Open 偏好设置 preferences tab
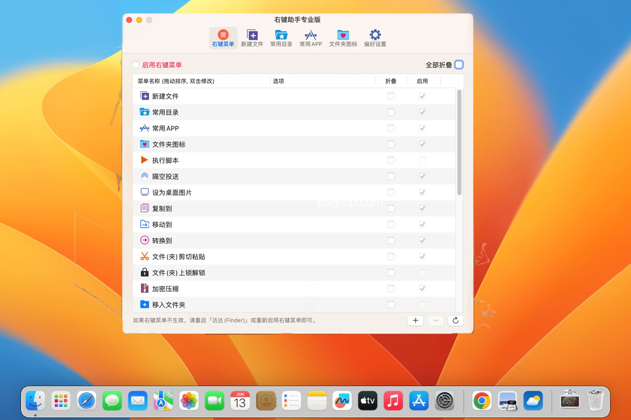 [x=375, y=38]
